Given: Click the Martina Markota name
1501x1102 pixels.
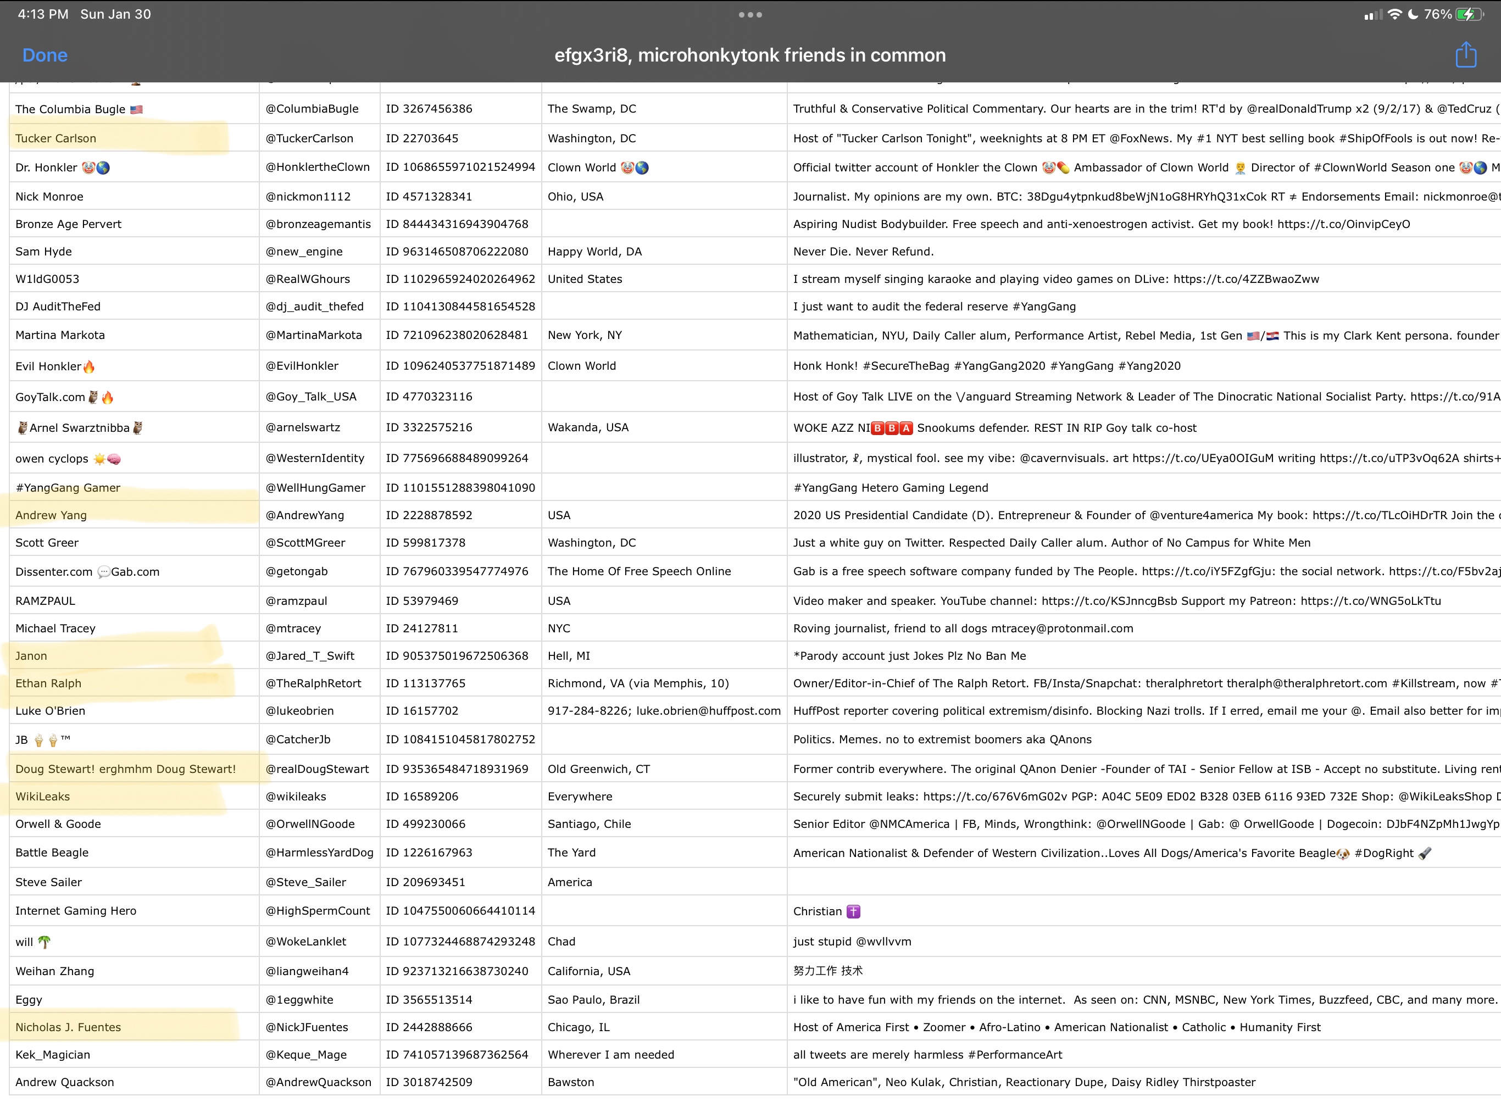Looking at the screenshot, I should click(x=60, y=335).
